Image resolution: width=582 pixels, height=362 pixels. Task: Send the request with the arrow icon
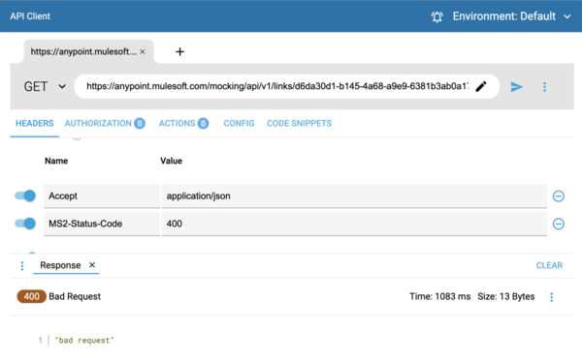[x=516, y=87]
